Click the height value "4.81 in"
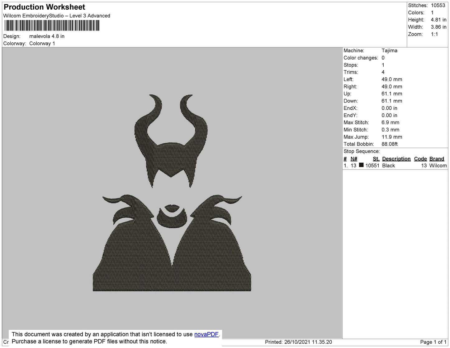The height and width of the screenshot is (348, 450). point(438,20)
